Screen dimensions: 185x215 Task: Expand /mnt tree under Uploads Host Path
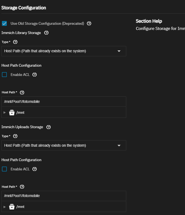point(4,207)
